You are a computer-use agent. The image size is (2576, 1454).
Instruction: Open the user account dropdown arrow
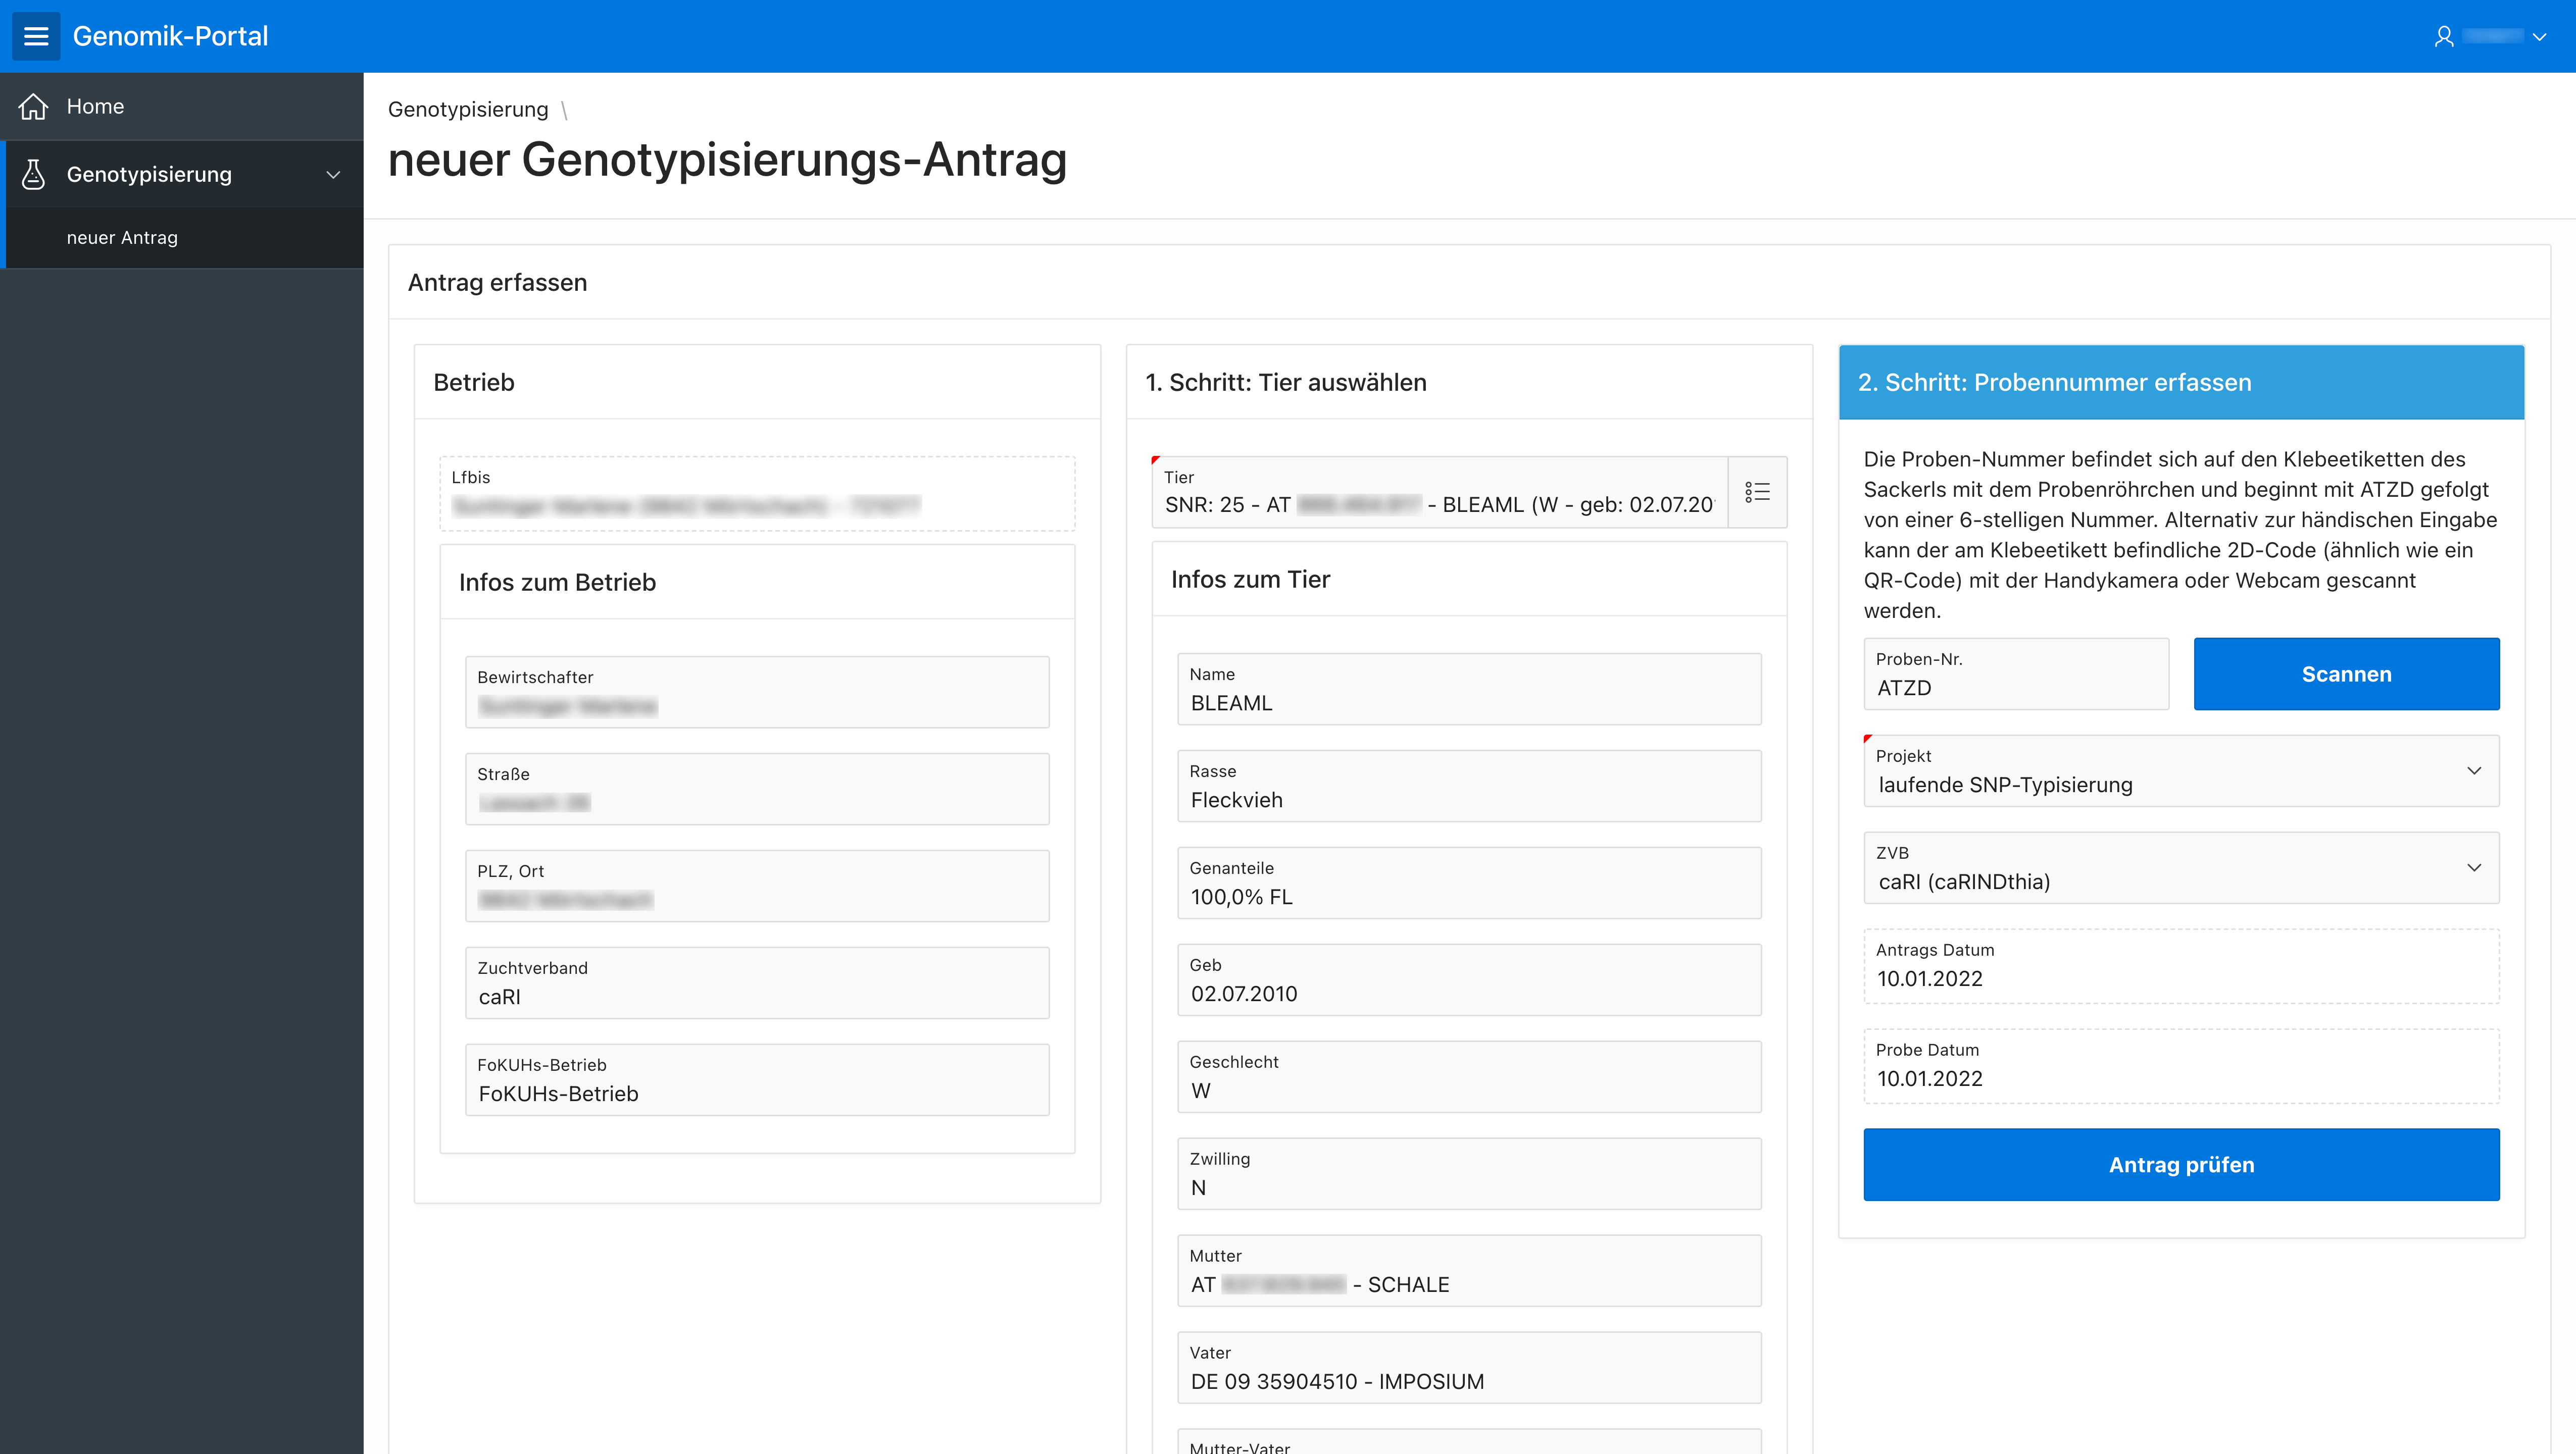(x=2539, y=36)
